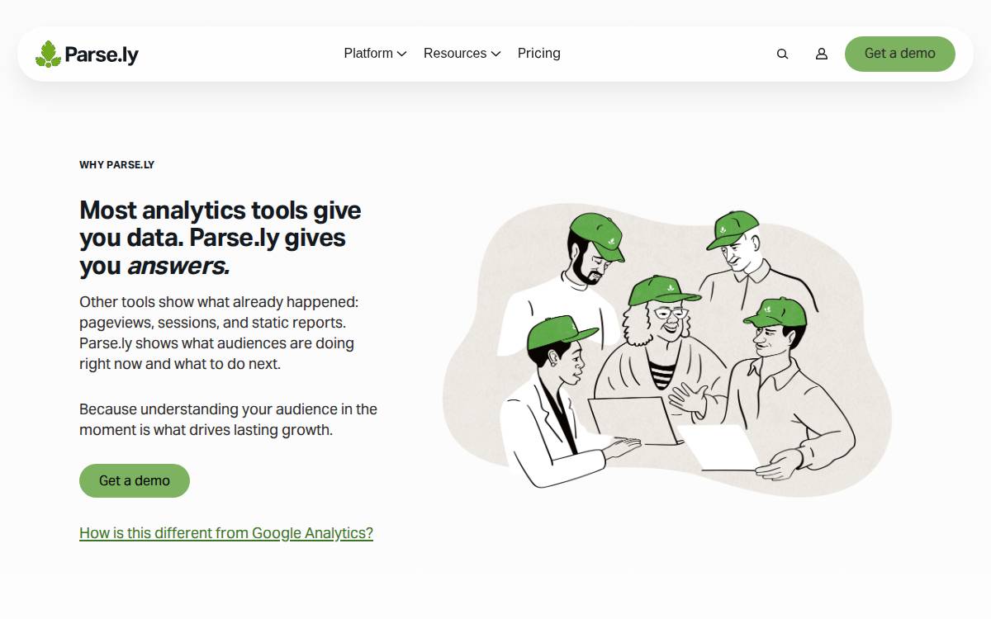Click the Parse.ly leaf logo
Screen dimensions: 991x619
(x=49, y=54)
